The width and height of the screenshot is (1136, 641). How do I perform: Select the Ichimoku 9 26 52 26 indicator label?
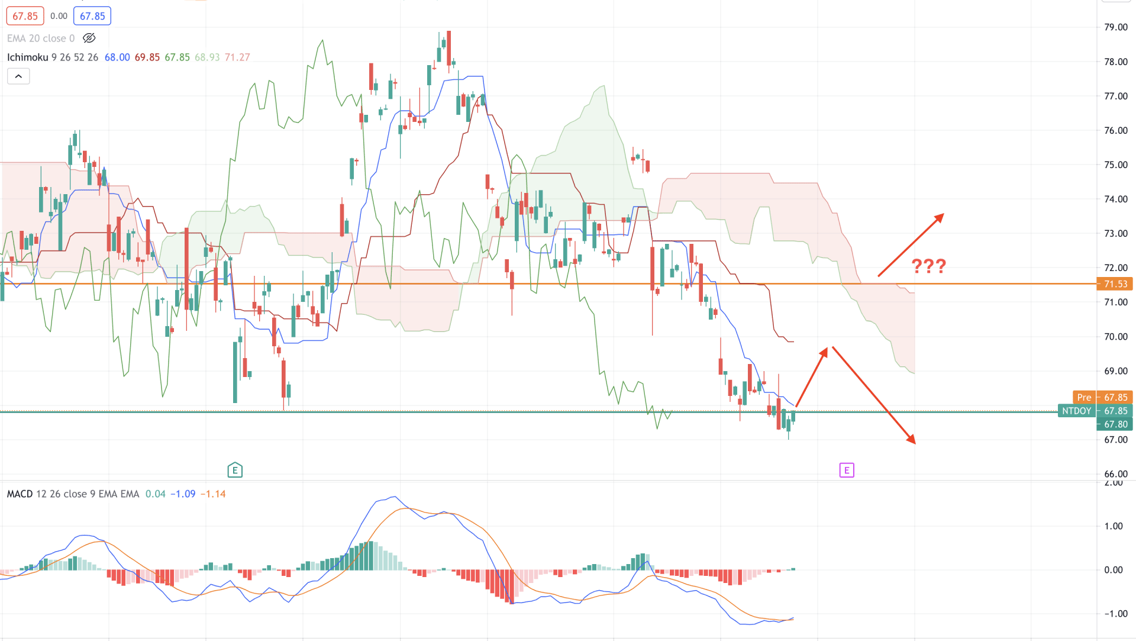(53, 57)
